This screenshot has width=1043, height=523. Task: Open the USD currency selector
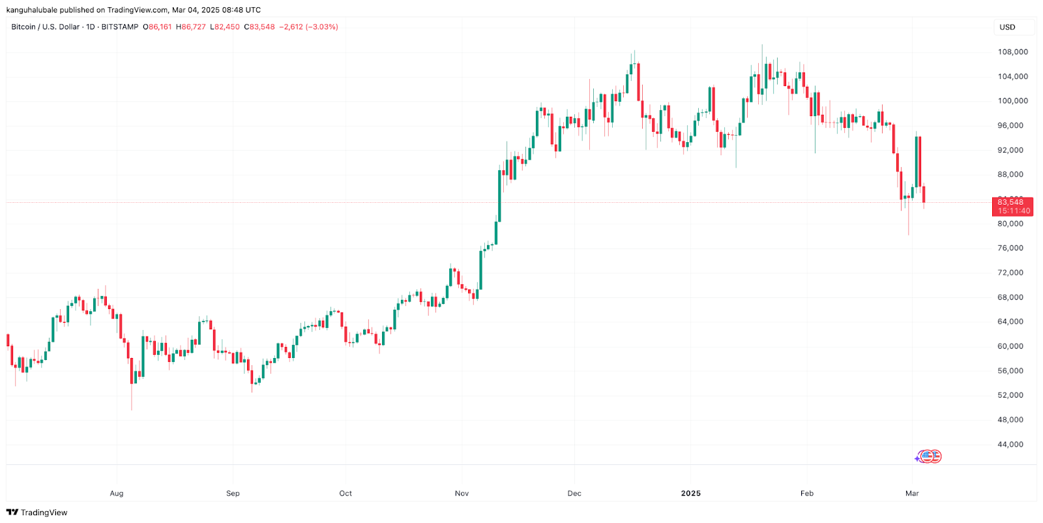coord(1007,27)
